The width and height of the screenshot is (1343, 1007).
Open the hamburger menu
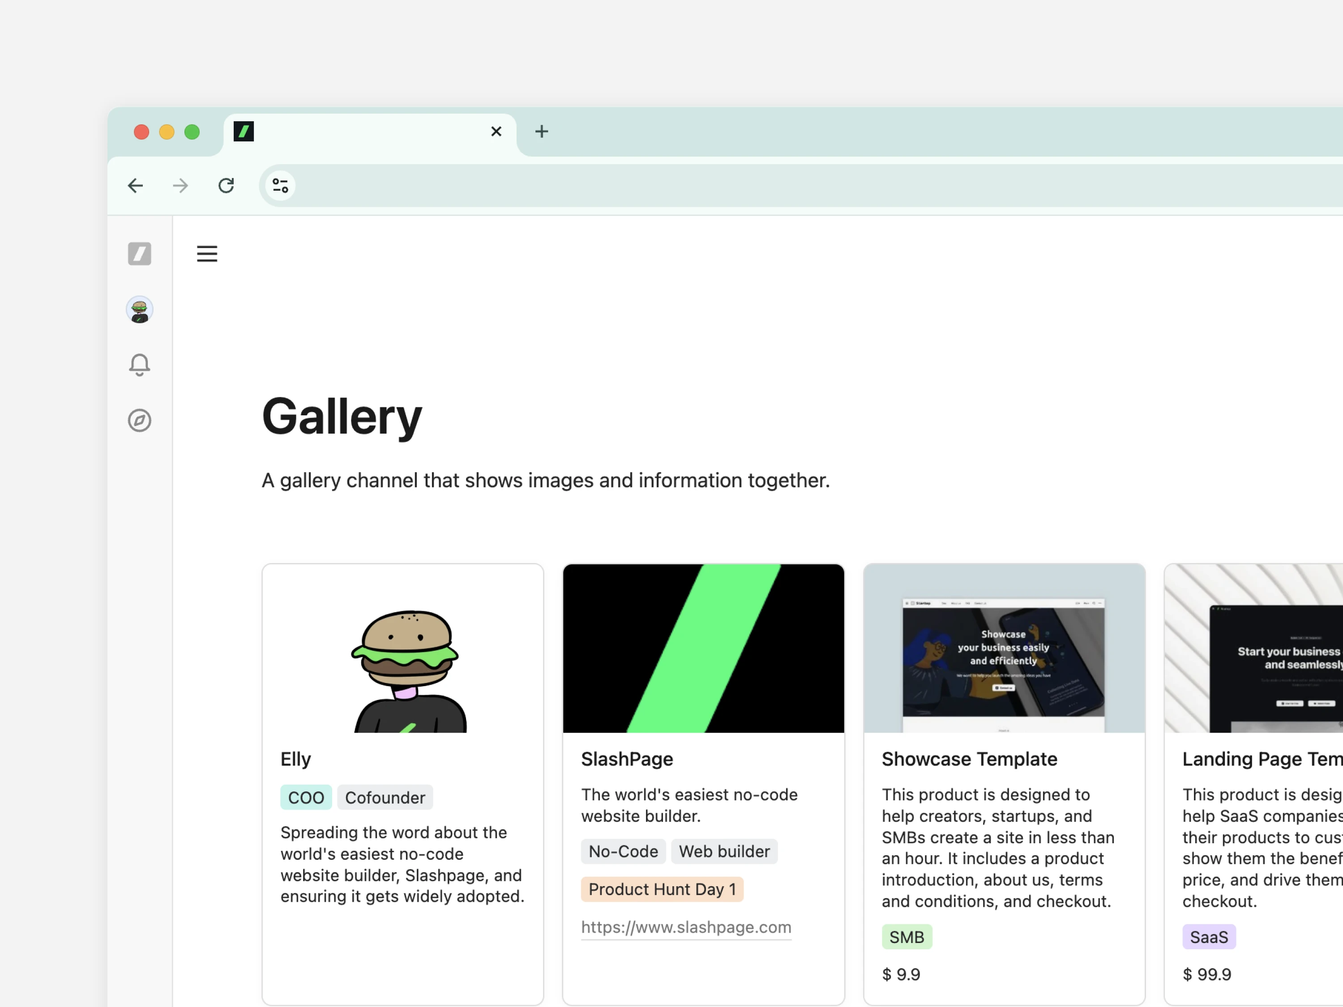point(207,254)
